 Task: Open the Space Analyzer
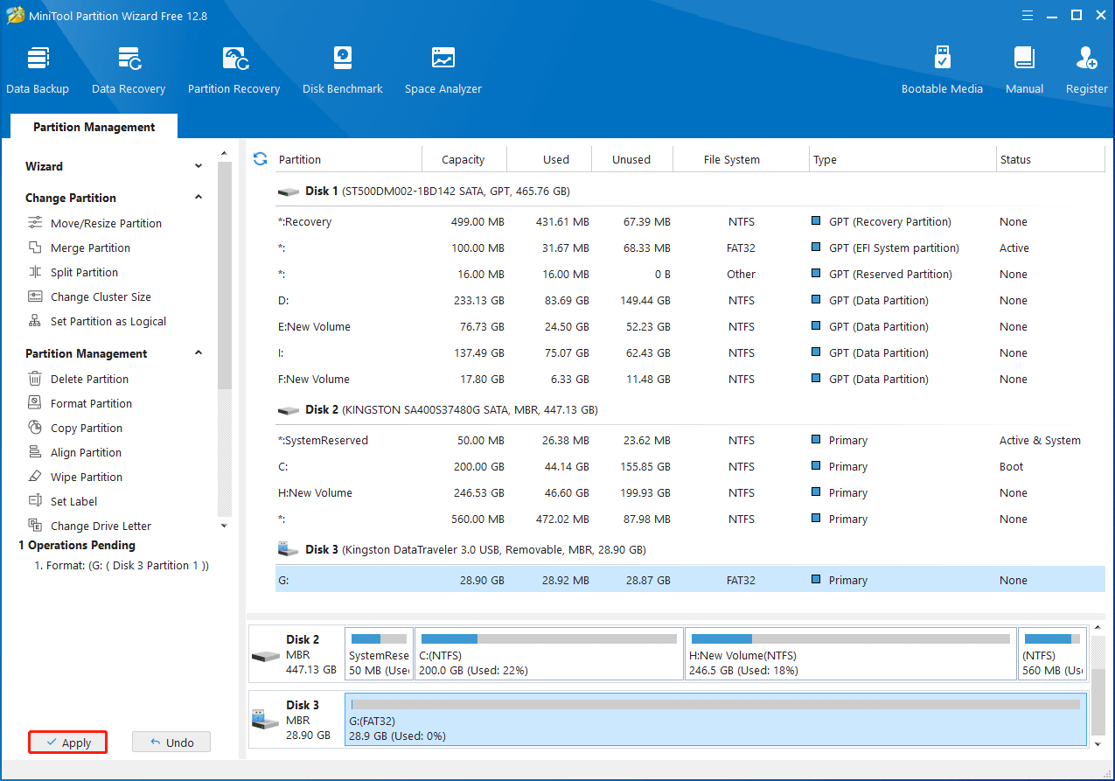pos(443,70)
